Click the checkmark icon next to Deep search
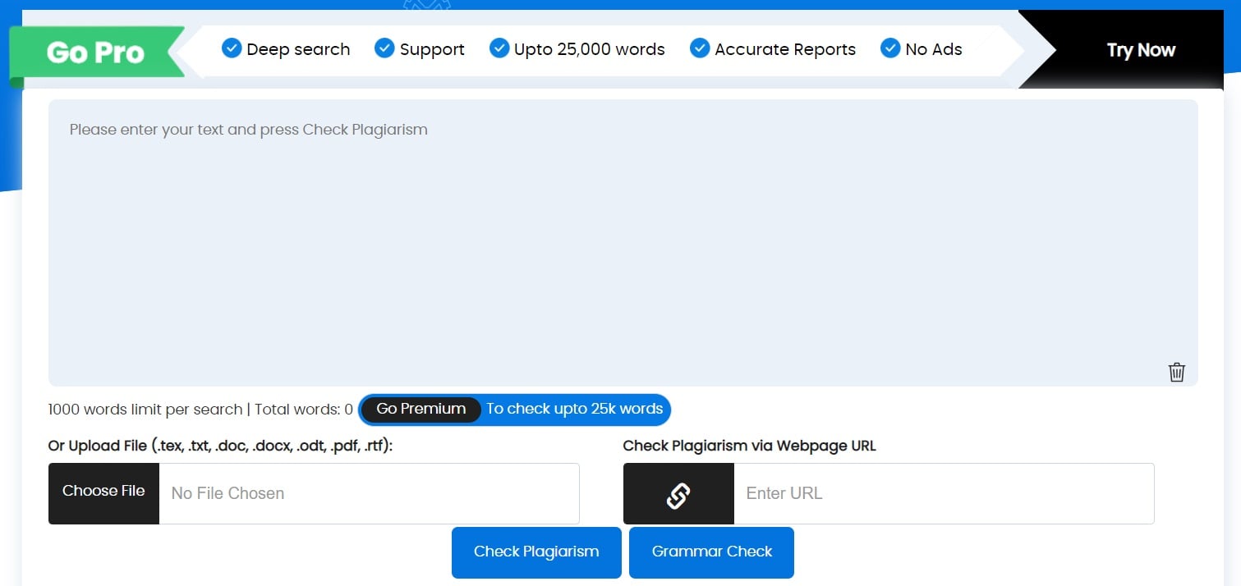 (x=232, y=48)
